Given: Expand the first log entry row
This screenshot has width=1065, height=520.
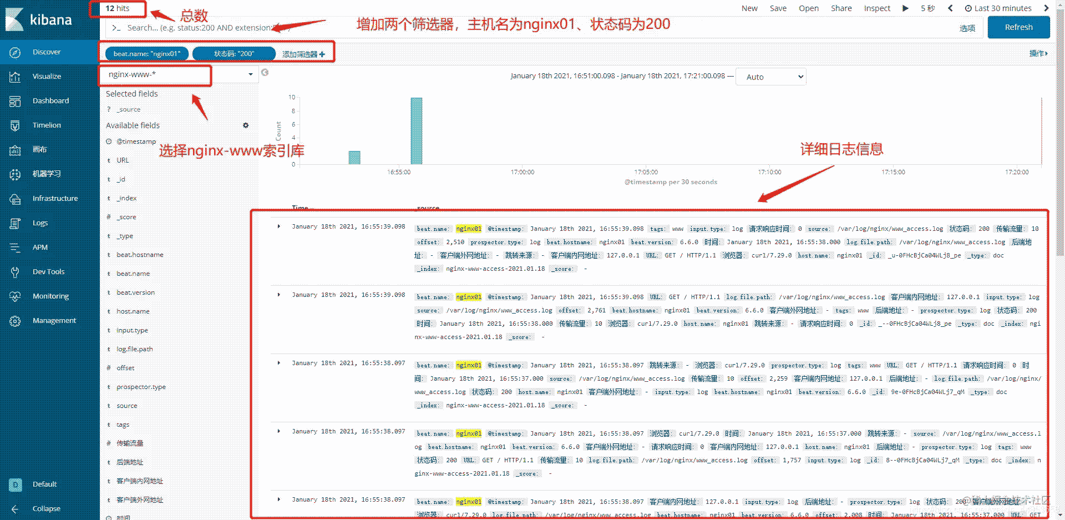Looking at the screenshot, I should tap(279, 226).
